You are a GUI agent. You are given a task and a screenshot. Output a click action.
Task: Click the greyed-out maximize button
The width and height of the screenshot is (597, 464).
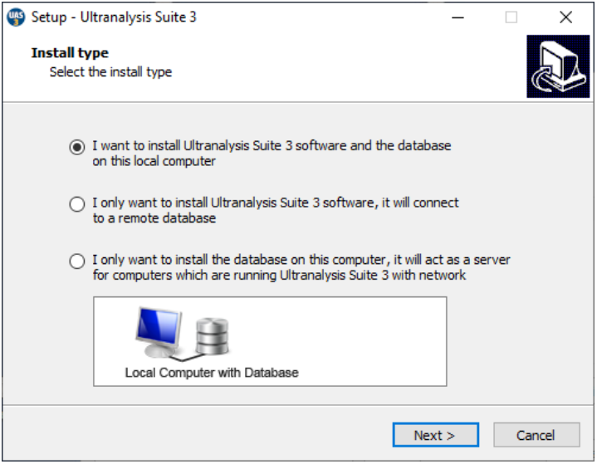tap(511, 17)
